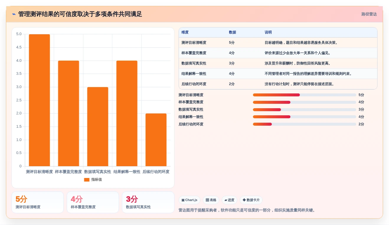
Task: Click the 2分 value beside the last progress bar
Action: pos(361,124)
